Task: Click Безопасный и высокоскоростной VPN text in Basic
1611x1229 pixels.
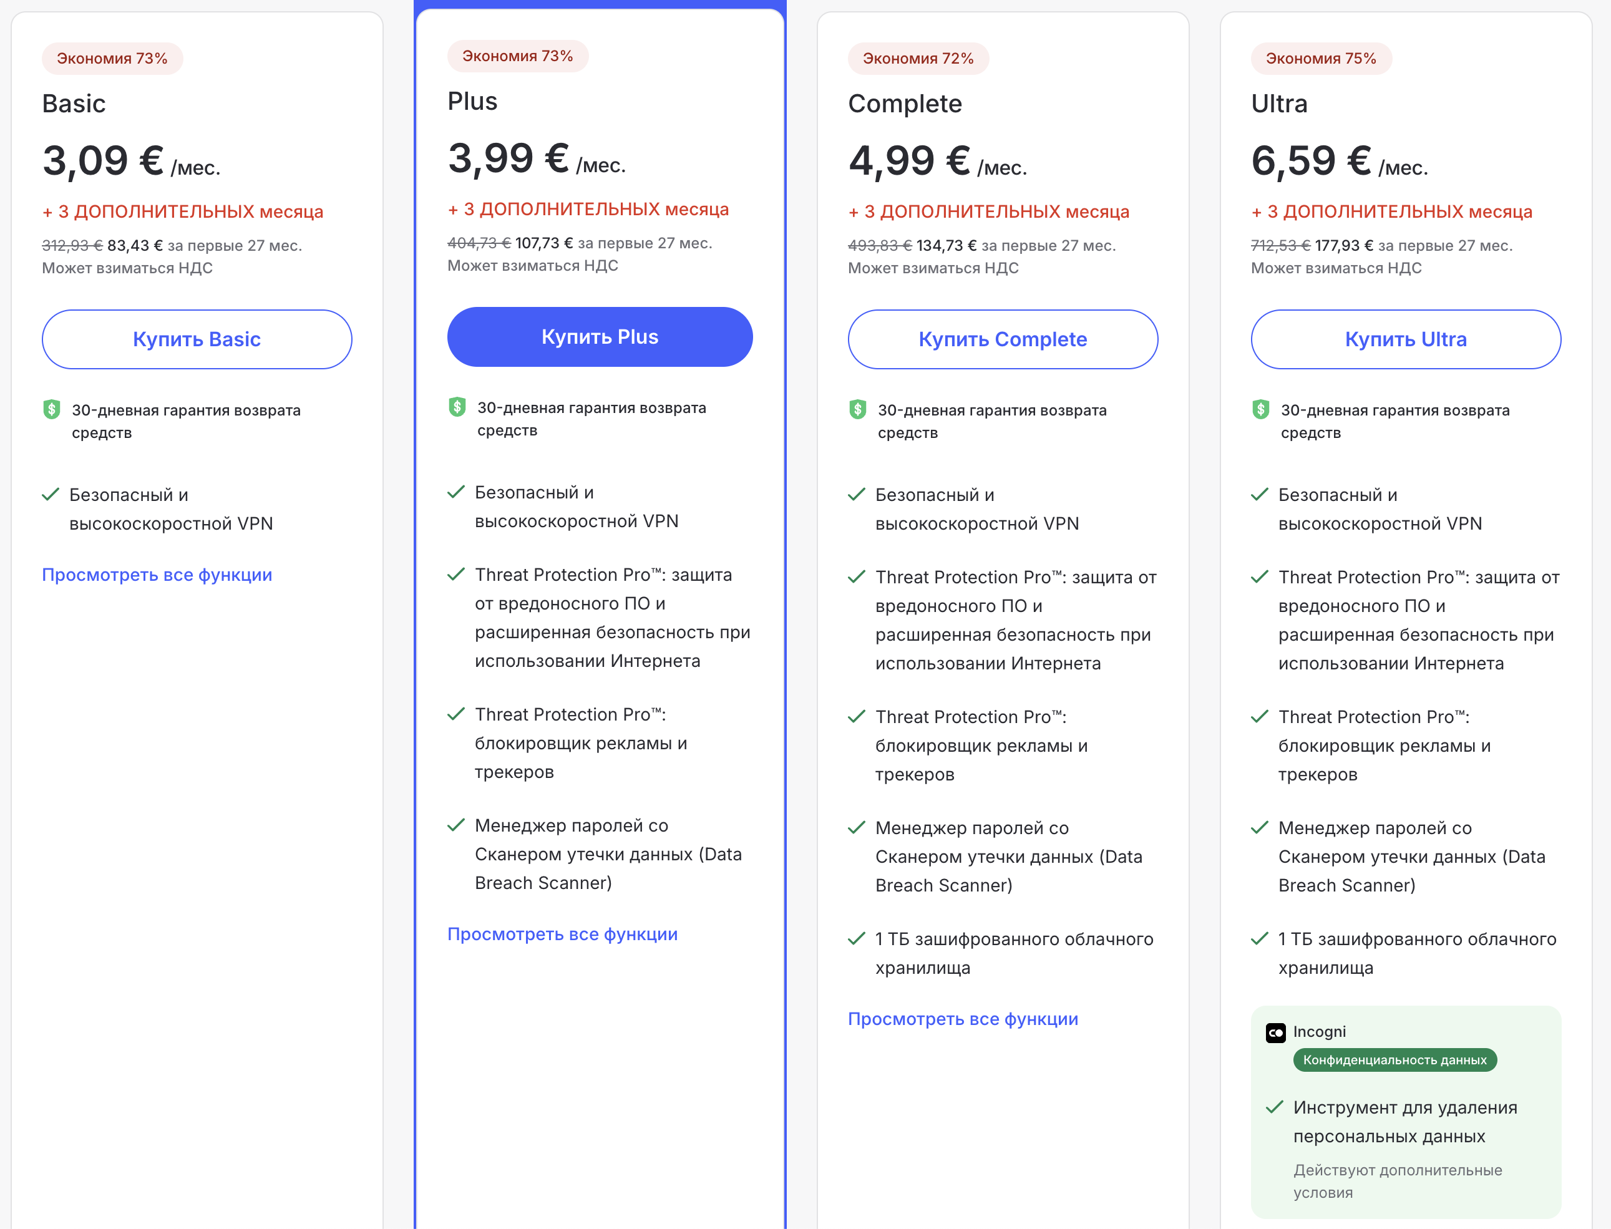Action: (171, 510)
